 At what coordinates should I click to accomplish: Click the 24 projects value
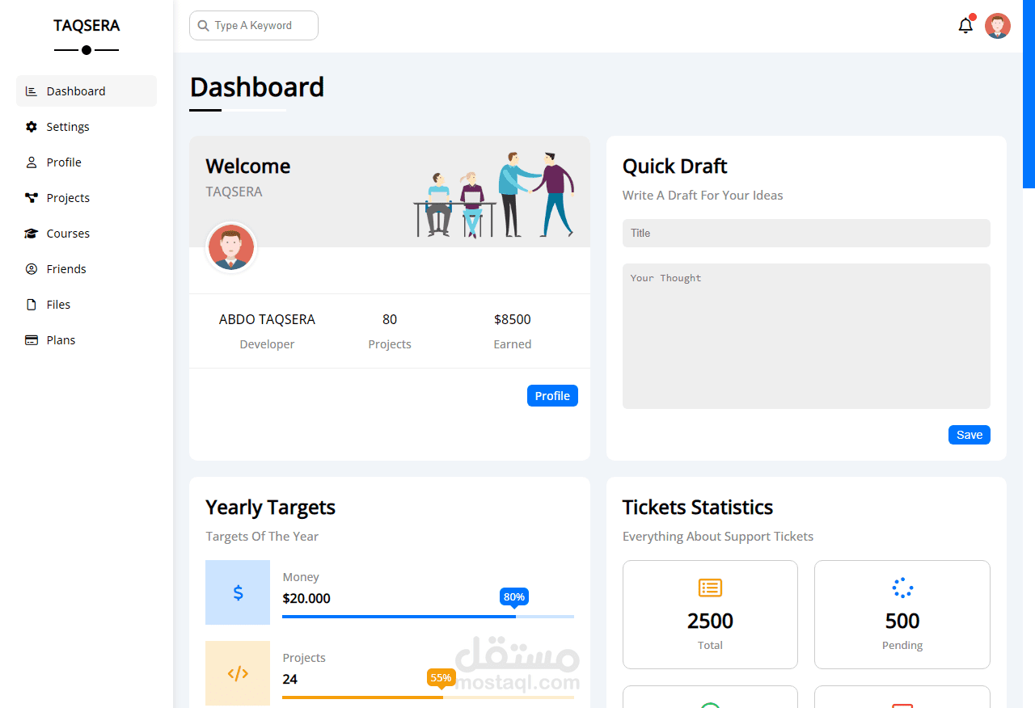pyautogui.click(x=289, y=680)
